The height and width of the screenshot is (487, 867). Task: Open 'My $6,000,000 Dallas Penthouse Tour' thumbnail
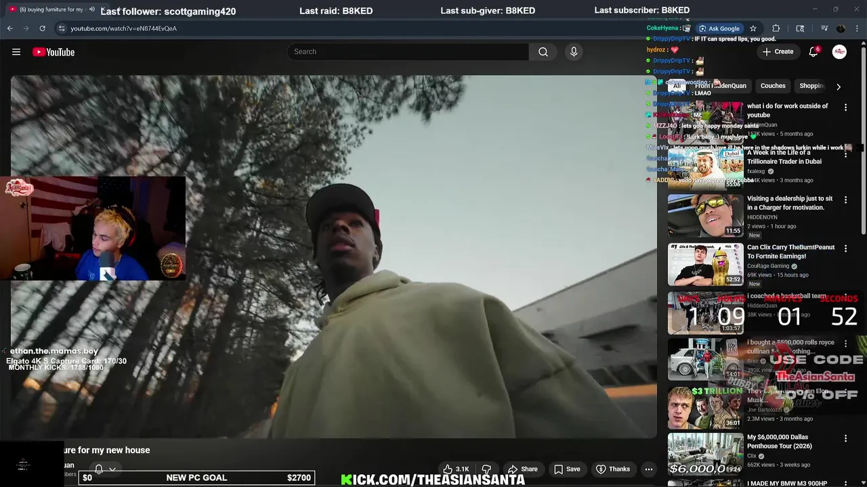[705, 455]
